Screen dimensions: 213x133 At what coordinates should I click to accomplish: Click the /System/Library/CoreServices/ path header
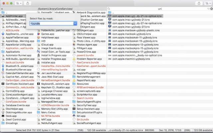(x=55, y=9)
